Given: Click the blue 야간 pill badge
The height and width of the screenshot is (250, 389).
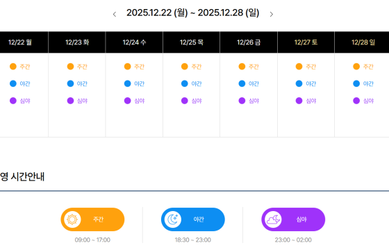Looking at the screenshot, I should click(193, 219).
